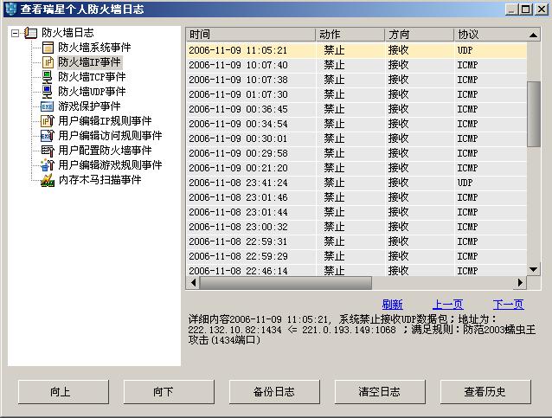This screenshot has height=418, width=552.
Task: Show 用户编辑IP规则事件 entries
Action: point(105,121)
